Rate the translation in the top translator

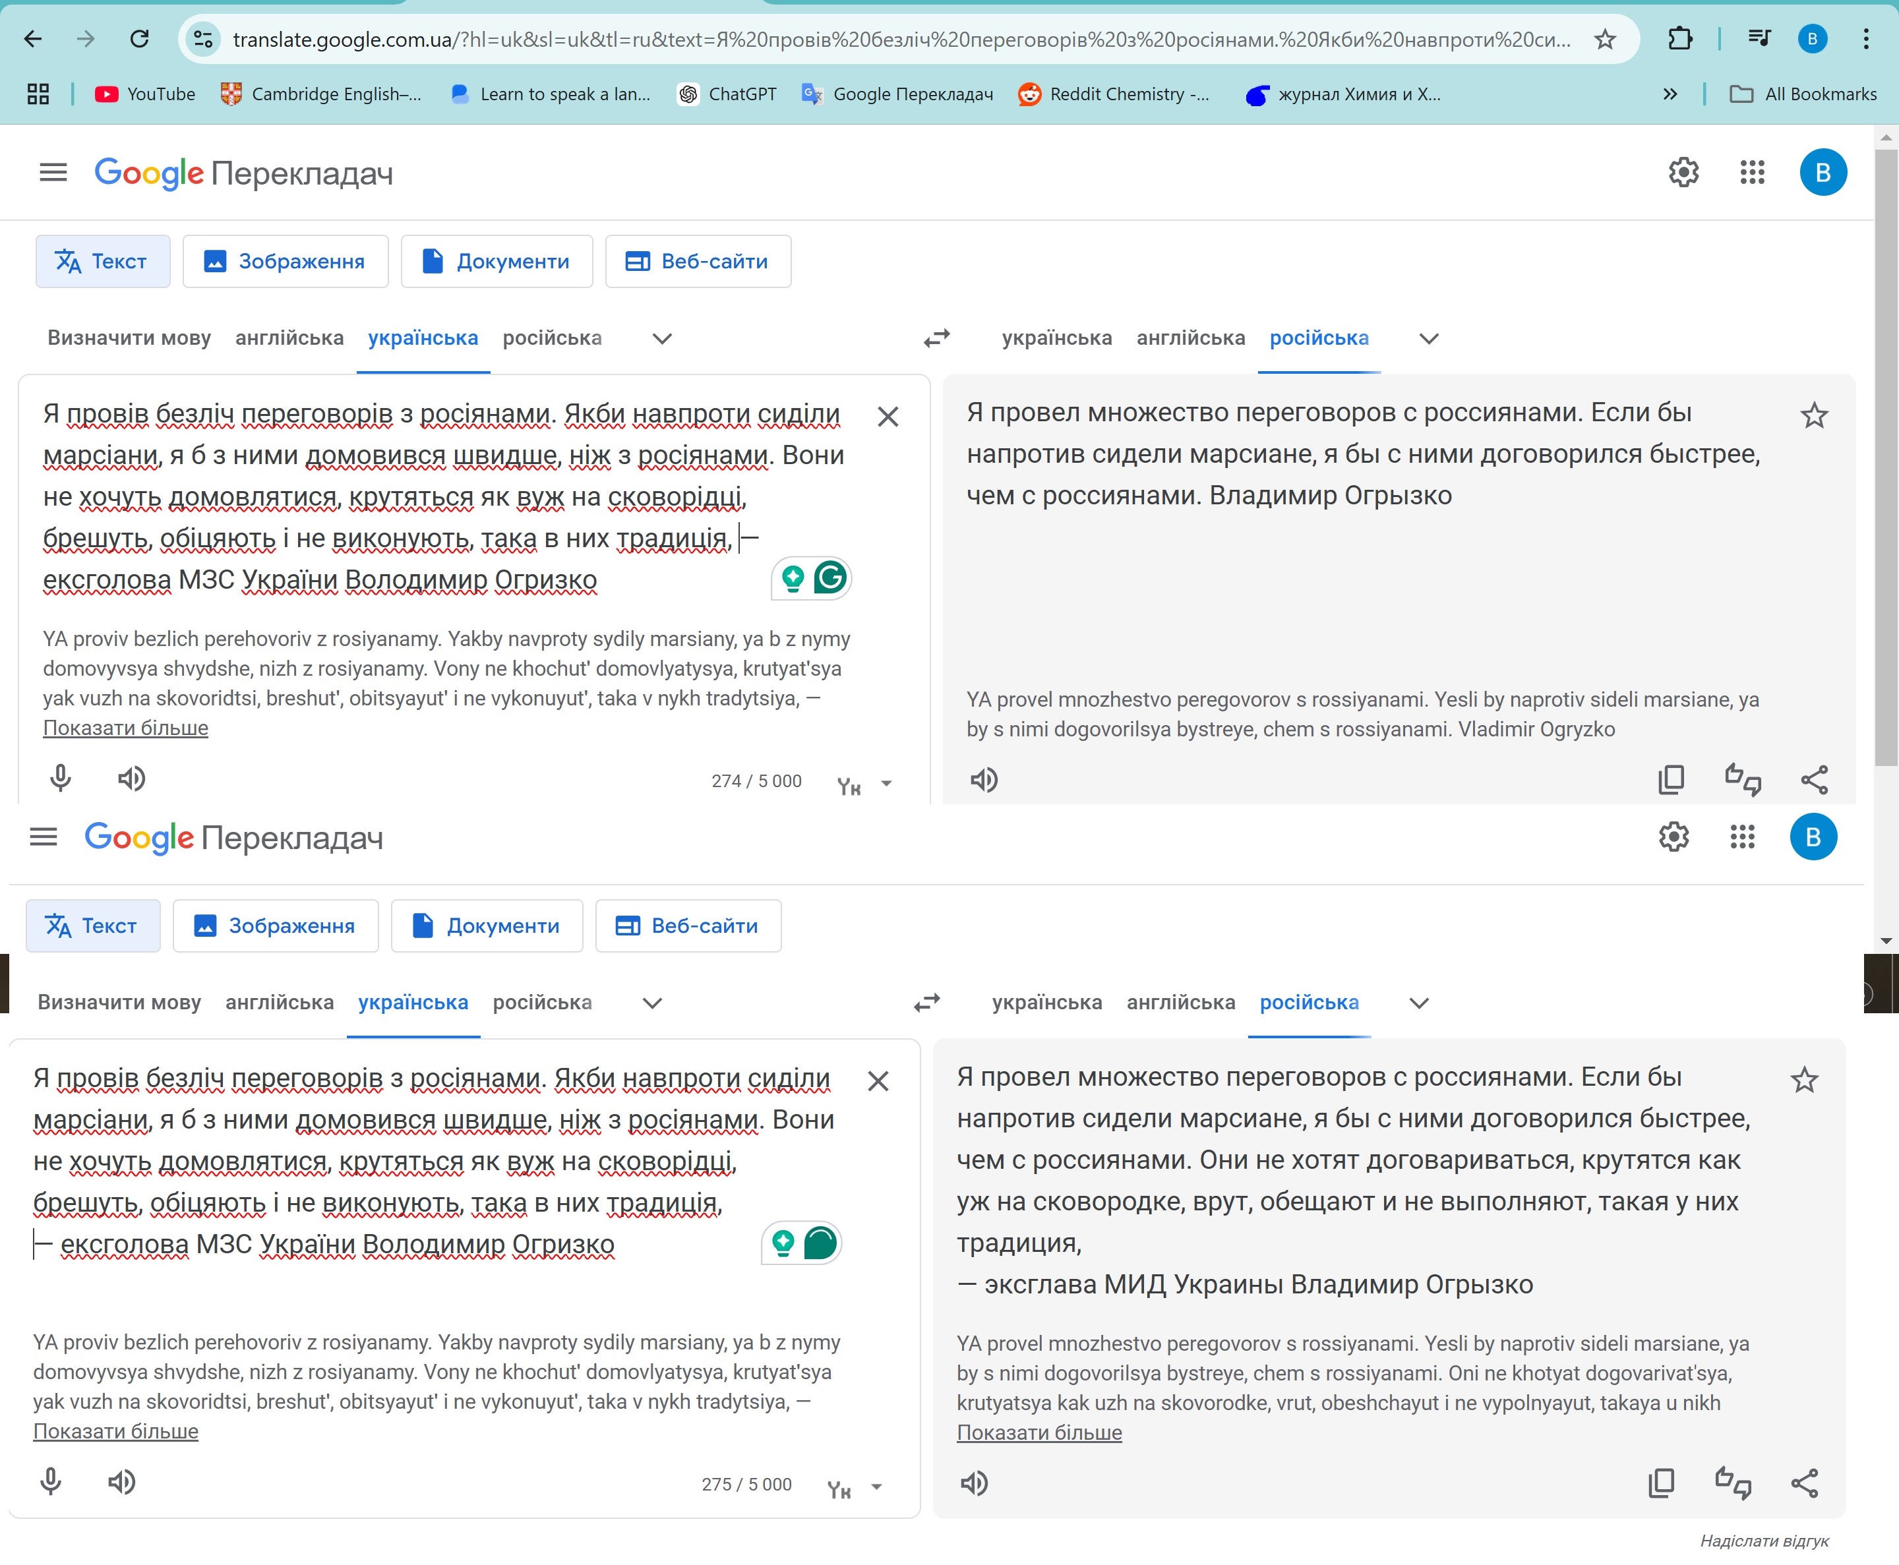1742,780
